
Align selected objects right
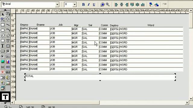pos(127,4)
